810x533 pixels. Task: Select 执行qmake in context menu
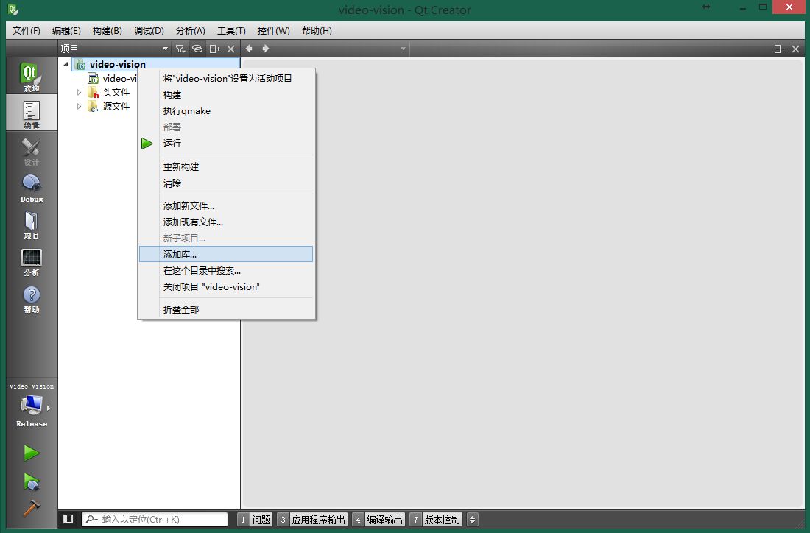pos(226,111)
